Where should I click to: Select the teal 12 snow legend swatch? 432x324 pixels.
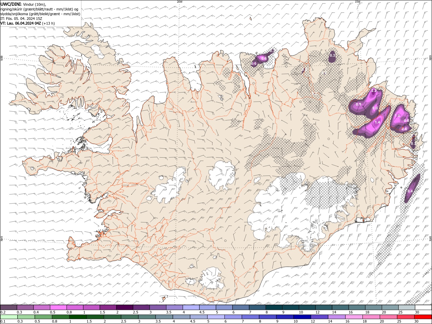tap(323, 307)
